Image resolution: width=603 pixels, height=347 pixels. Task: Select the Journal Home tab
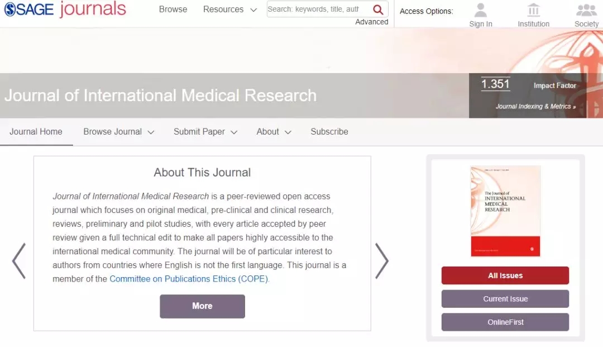tap(36, 131)
